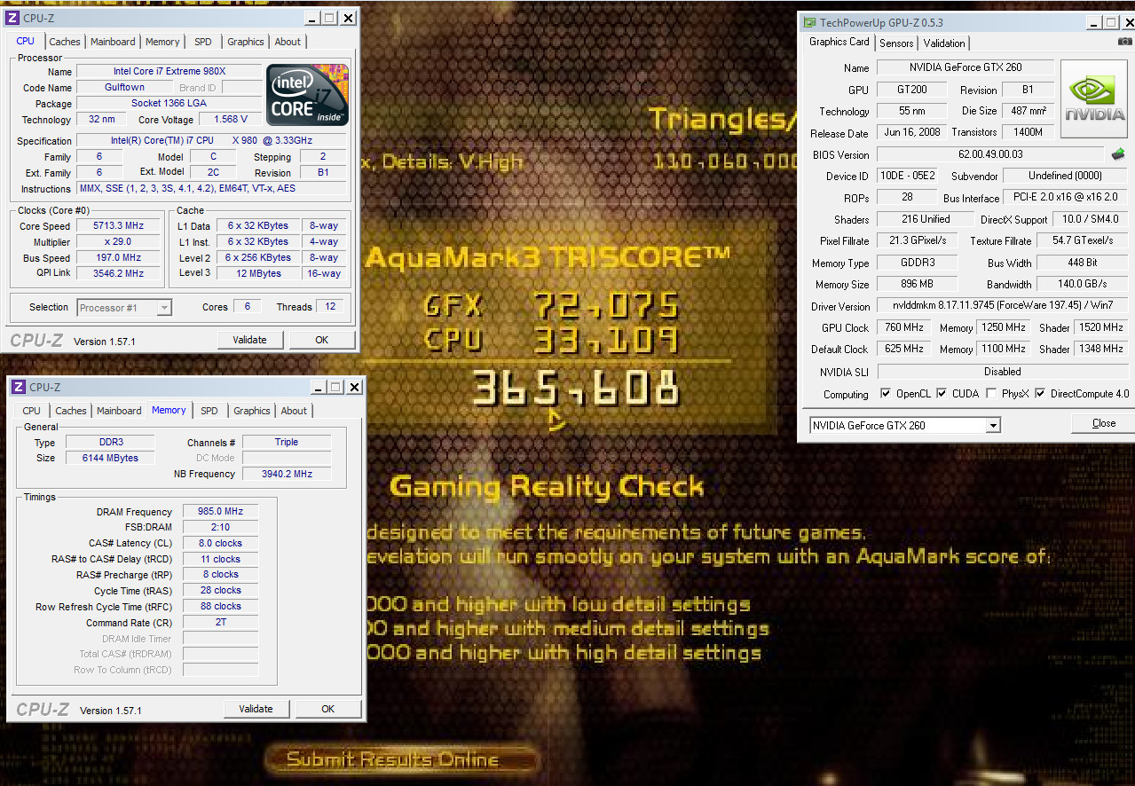
Task: Click the BIOS save chip icon in GPU-Z
Action: tap(1117, 154)
